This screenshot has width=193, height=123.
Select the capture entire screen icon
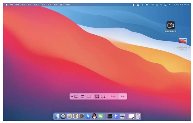click(76, 97)
